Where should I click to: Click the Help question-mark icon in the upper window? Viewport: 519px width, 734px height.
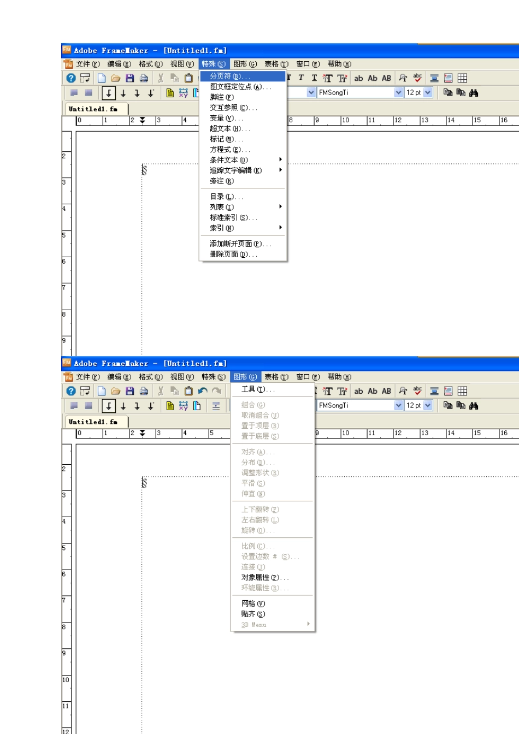(x=71, y=78)
